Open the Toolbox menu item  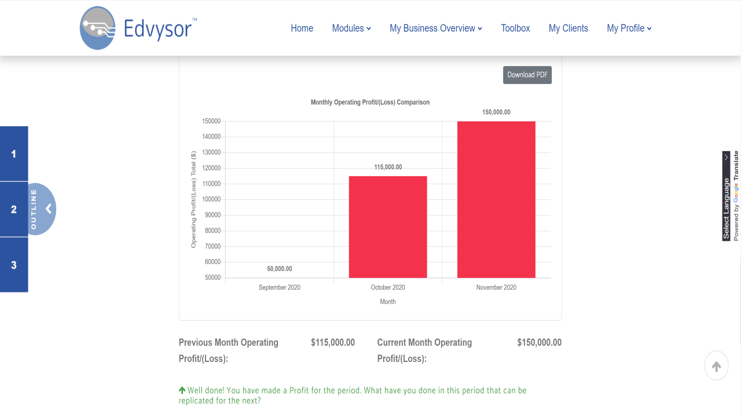516,28
